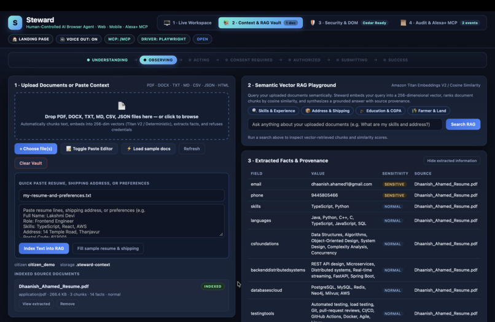The width and height of the screenshot is (495, 322).
Task: Click the document icon in the drop zone
Action: 122,106
